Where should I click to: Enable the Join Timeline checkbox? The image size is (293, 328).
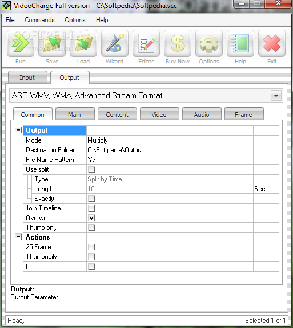click(91, 208)
